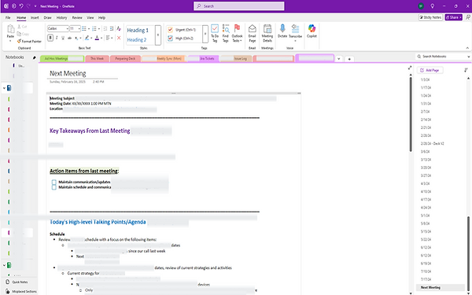
Task: Open the subscript options dropdown arrow
Action: tap(80, 39)
